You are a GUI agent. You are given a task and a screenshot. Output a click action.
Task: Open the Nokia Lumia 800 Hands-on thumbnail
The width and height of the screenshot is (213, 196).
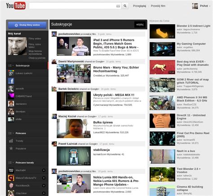74,183
